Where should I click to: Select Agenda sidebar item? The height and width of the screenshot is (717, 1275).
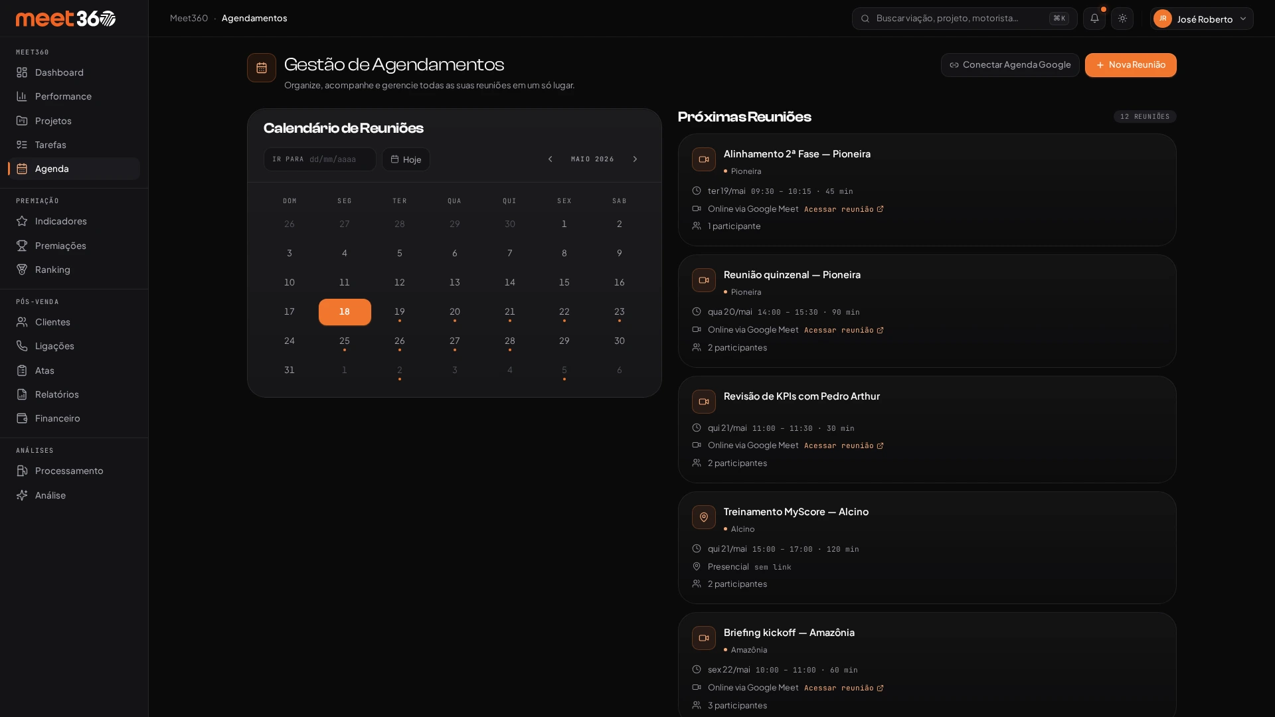74,169
